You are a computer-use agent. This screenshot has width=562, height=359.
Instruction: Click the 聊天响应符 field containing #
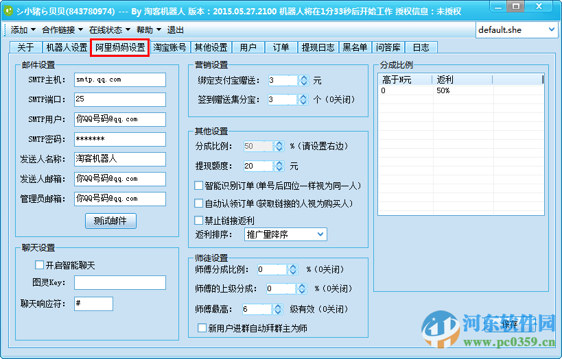pyautogui.click(x=93, y=304)
